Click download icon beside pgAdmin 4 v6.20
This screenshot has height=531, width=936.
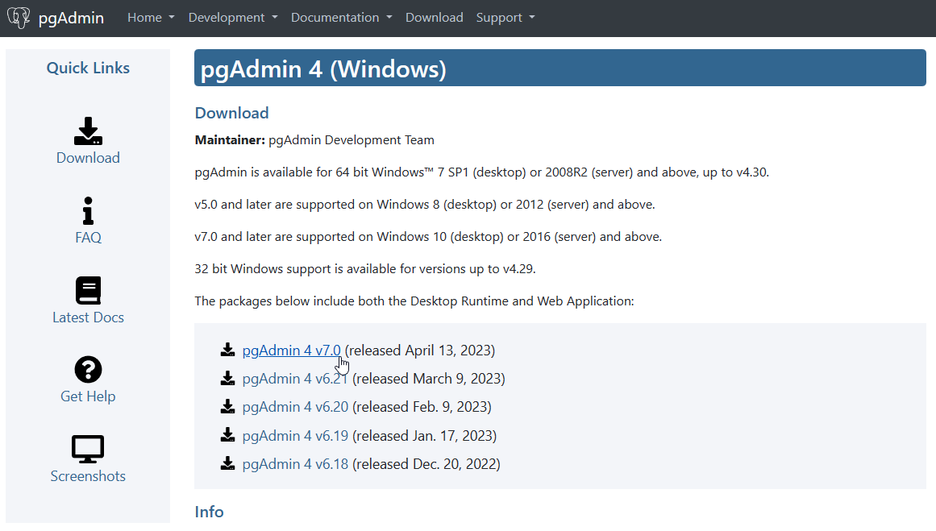tap(228, 407)
